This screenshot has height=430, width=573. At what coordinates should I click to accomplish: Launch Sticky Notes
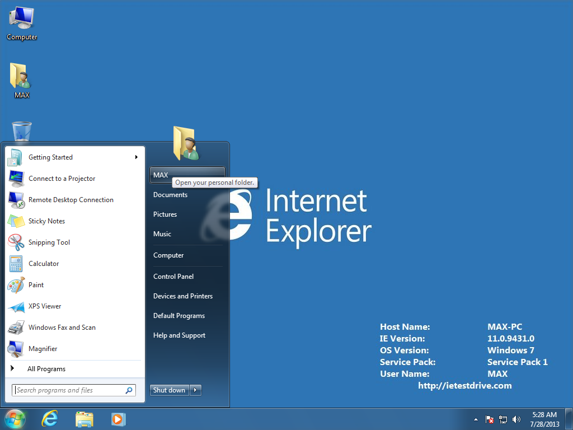click(x=46, y=221)
